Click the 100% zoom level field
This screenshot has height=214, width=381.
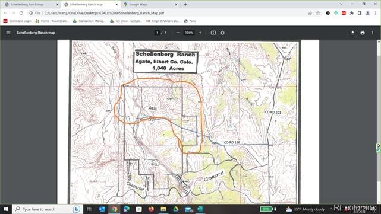click(x=189, y=33)
